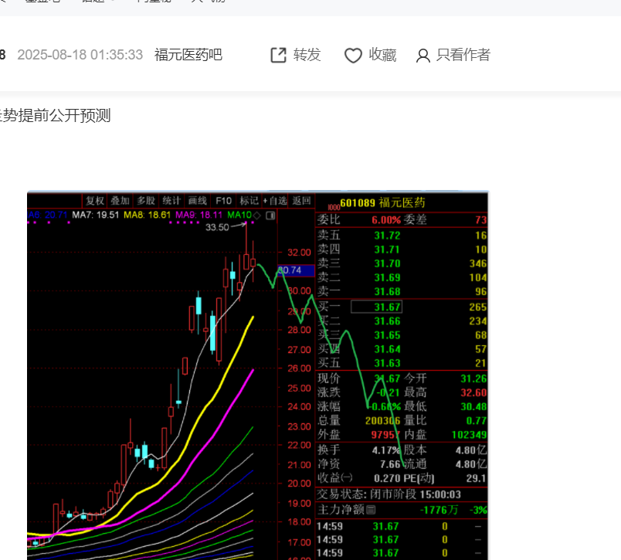Click stock title 601089 福元医药

pyautogui.click(x=382, y=203)
